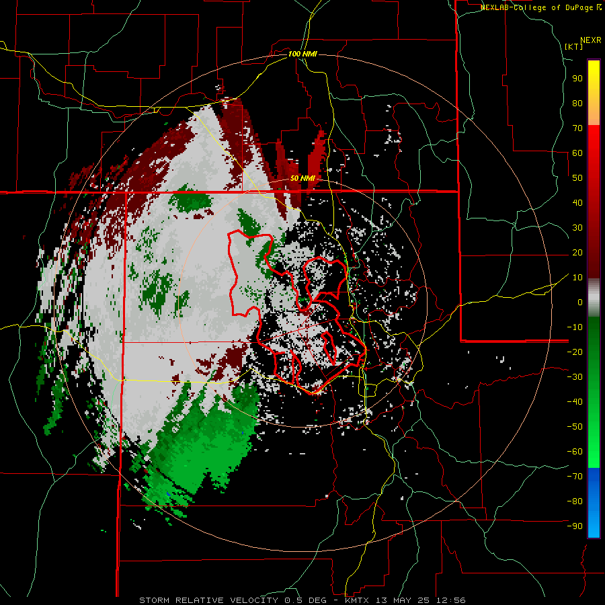The width and height of the screenshot is (605, 605).
Task: Click the 70 value on the velocity scale
Action: coord(577,128)
